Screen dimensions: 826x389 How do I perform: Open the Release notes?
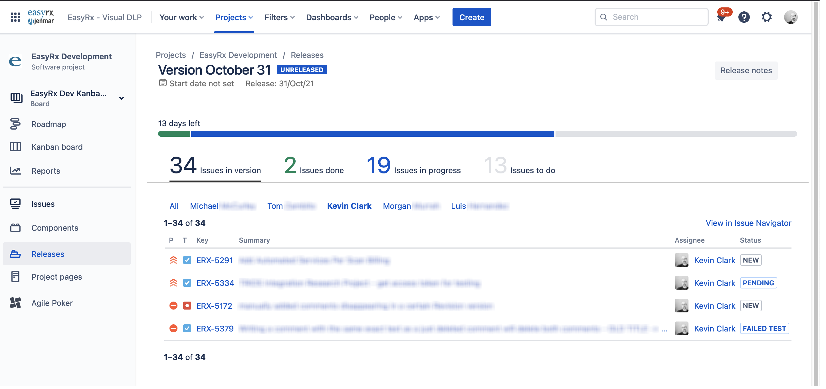(746, 70)
